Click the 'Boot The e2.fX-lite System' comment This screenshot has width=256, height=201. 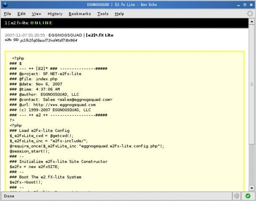point(45,177)
